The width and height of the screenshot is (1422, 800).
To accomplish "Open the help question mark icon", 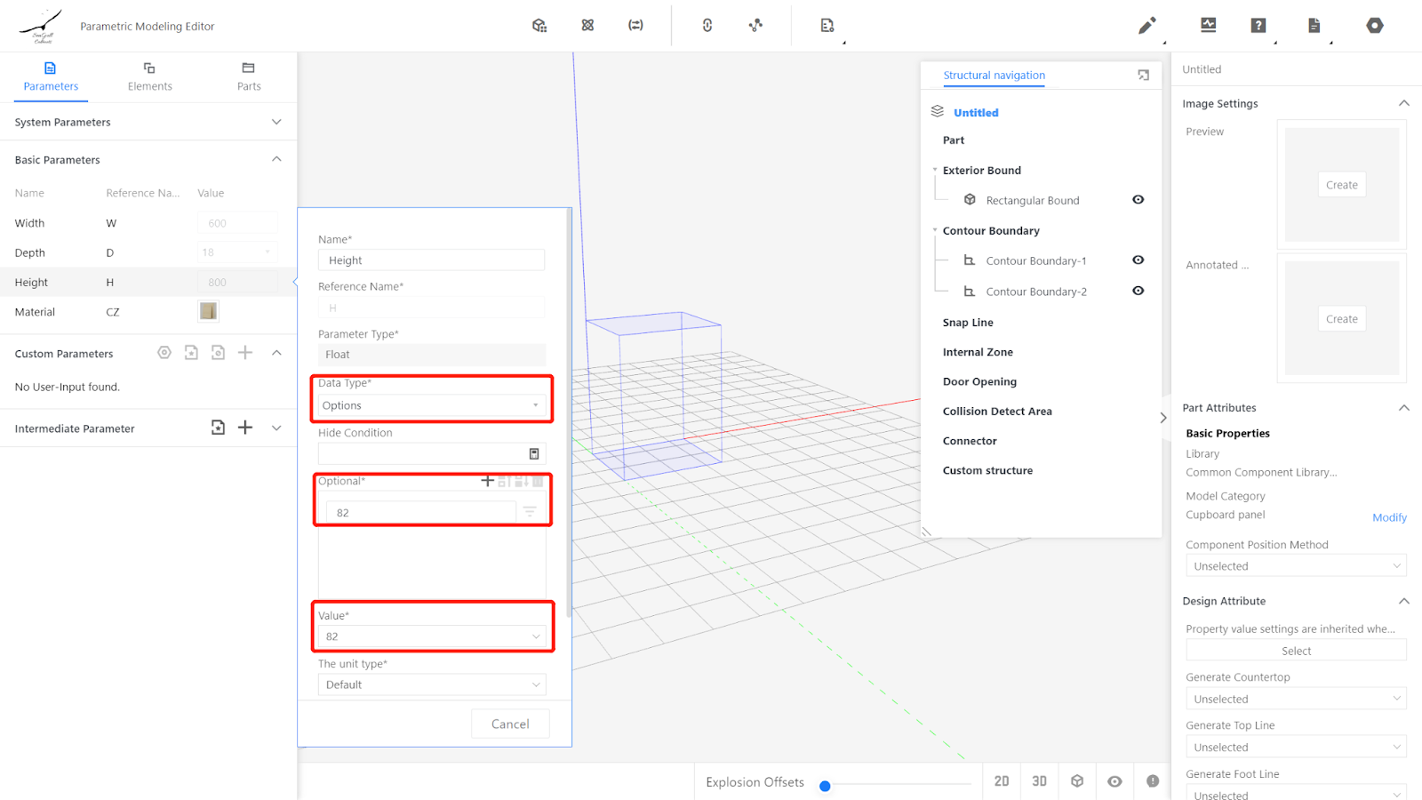I will [1258, 26].
